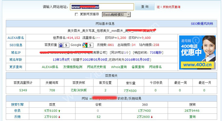Click the 400电话 advertisement banner

tap(197, 53)
